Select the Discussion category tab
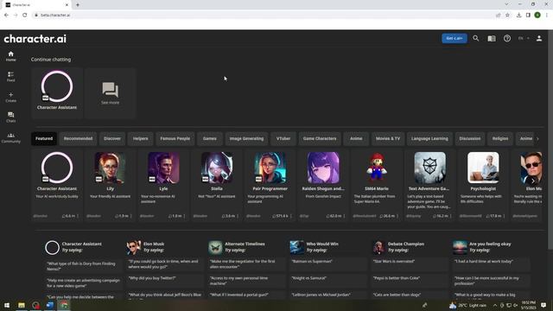 tap(470, 138)
